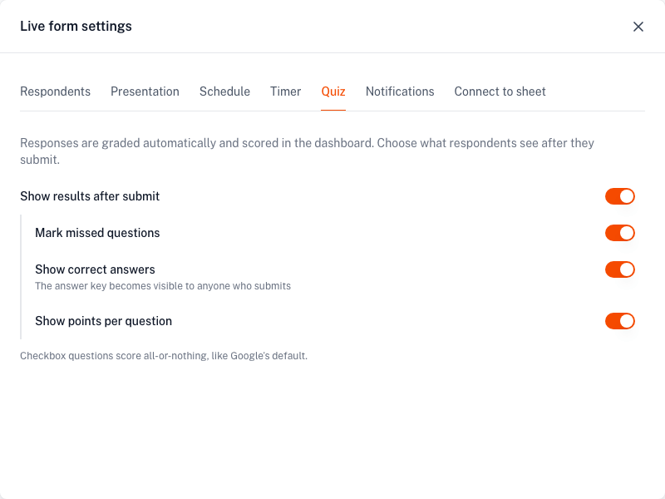The width and height of the screenshot is (665, 499).
Task: Disable Show results after submit toggle
Action: (619, 196)
